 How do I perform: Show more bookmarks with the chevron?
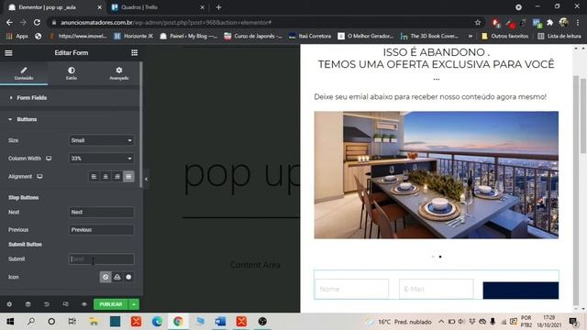click(471, 36)
